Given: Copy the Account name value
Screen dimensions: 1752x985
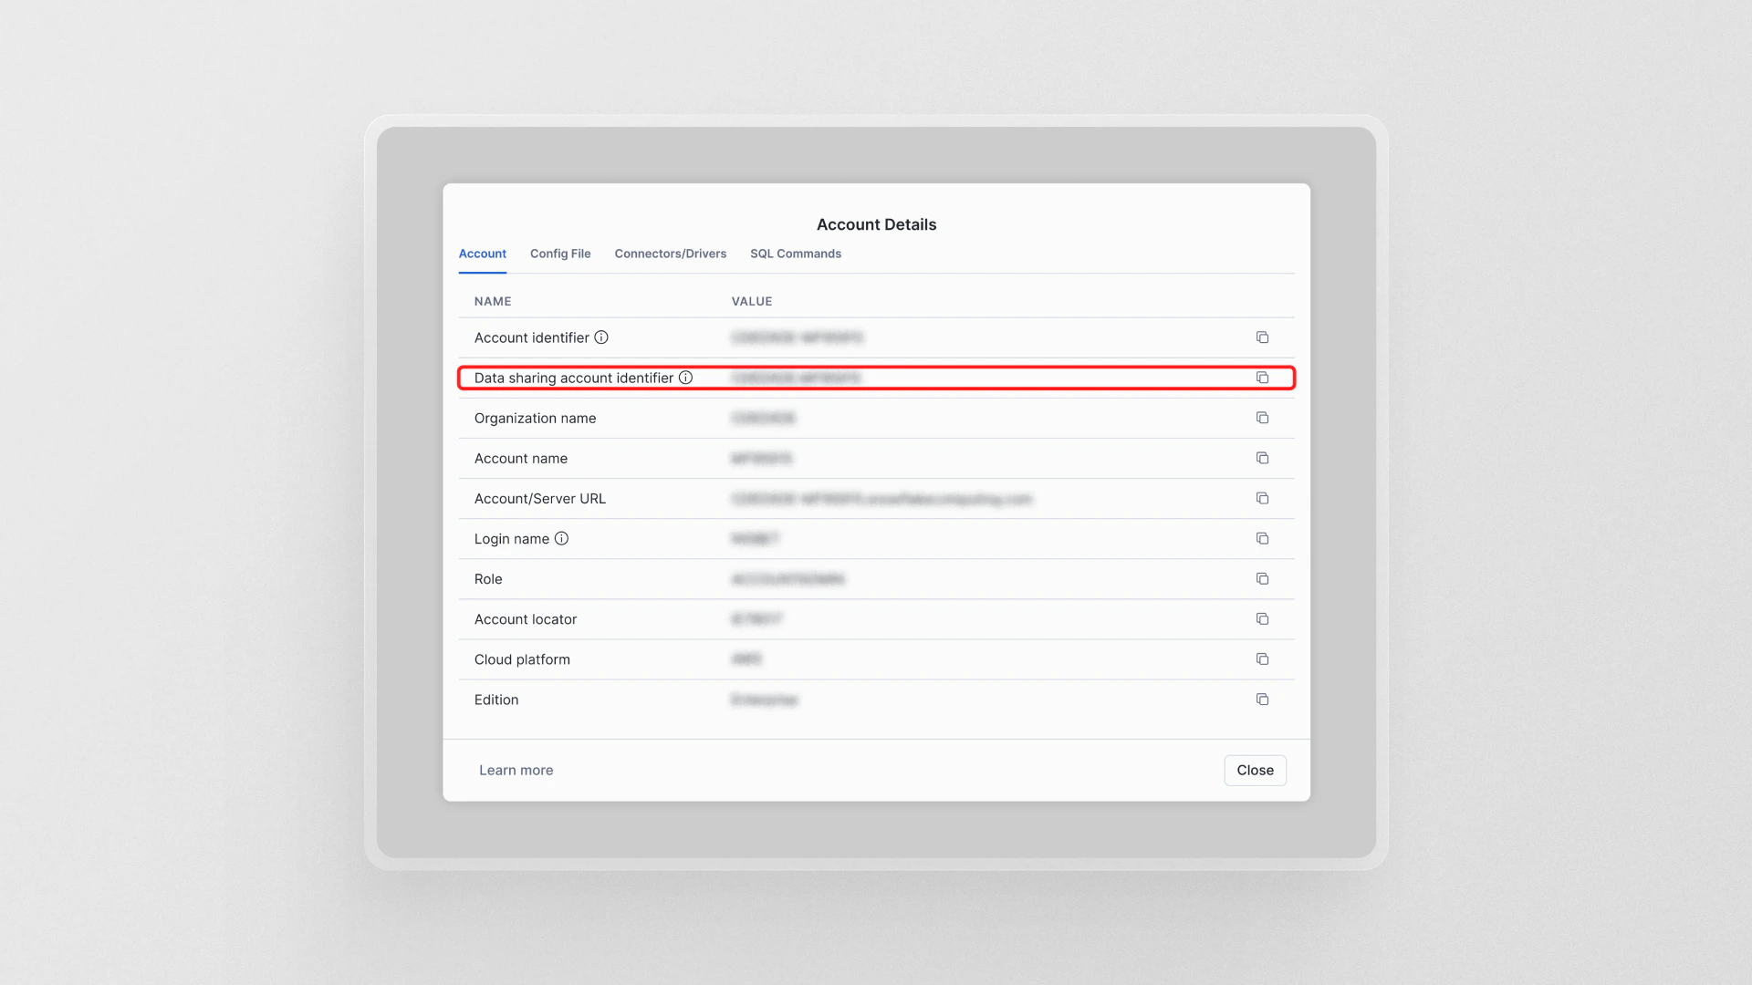Looking at the screenshot, I should click(x=1263, y=458).
